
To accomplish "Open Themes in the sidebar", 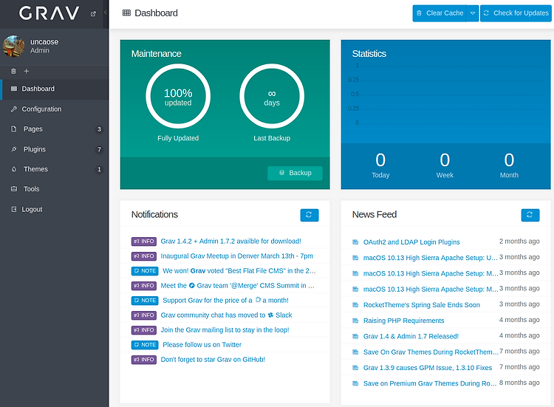I will (x=55, y=169).
